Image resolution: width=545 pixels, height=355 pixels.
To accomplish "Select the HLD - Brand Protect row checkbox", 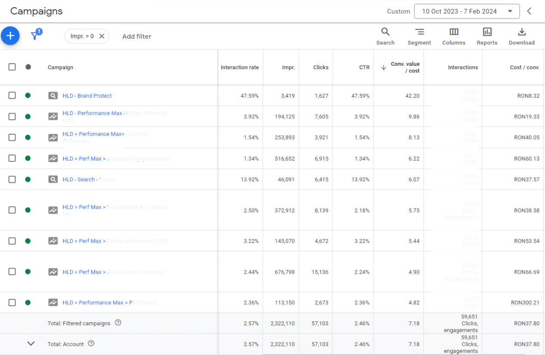I will tap(12, 96).
